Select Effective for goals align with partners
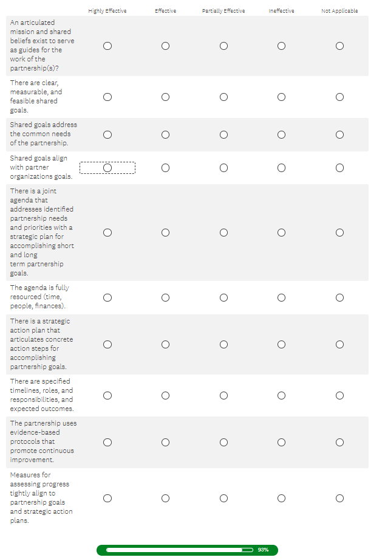Image resolution: width=385 pixels, height=560 pixels. tap(165, 167)
